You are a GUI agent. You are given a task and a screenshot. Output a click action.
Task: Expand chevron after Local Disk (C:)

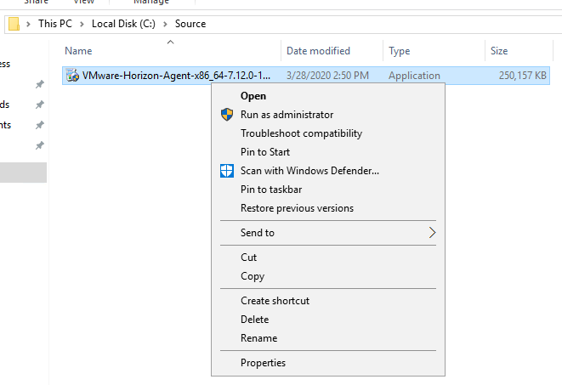[165, 24]
